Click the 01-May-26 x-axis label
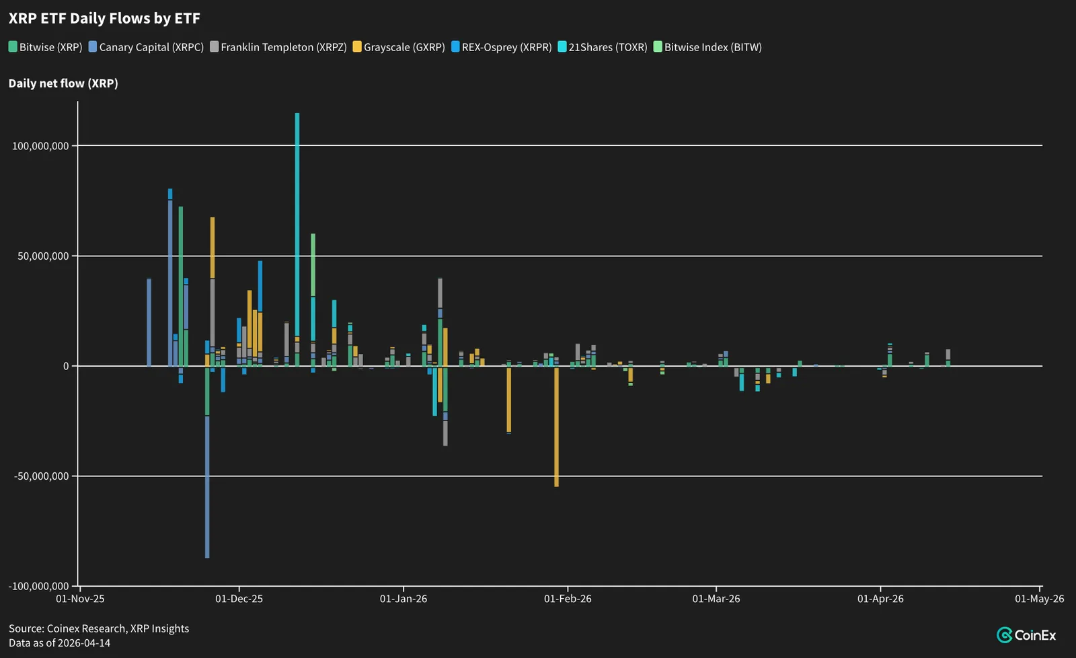Image resolution: width=1076 pixels, height=658 pixels. (x=1040, y=599)
